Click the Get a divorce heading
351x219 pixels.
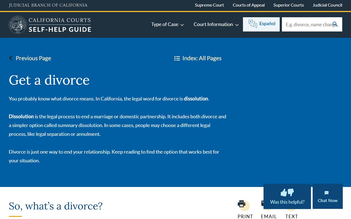click(x=49, y=80)
